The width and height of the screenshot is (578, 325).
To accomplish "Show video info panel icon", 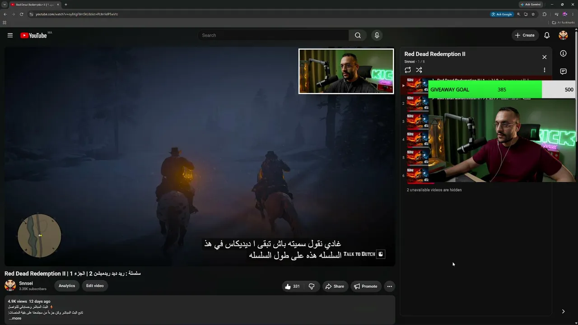I will 563,53.
